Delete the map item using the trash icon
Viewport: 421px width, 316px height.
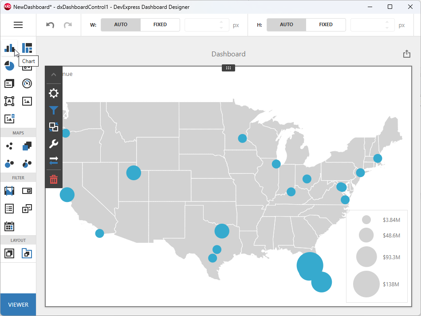[x=54, y=179]
